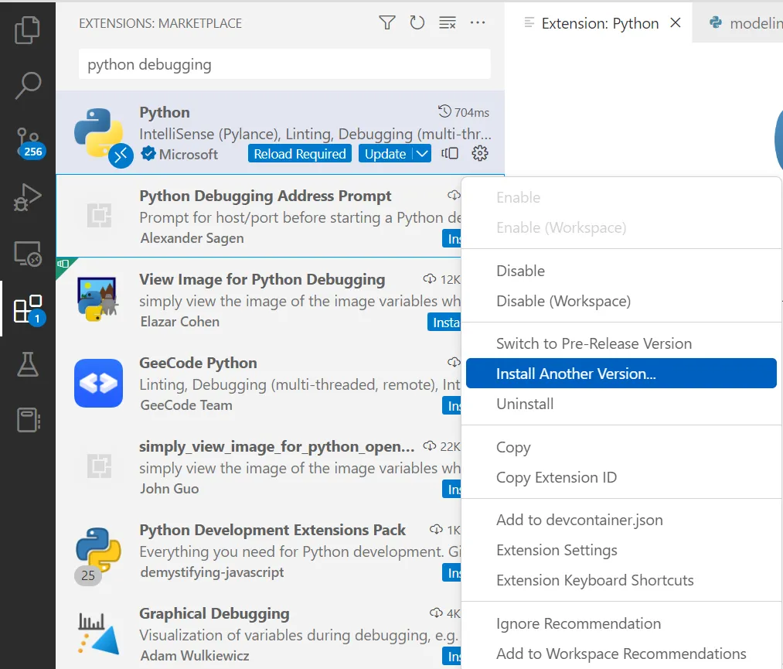The width and height of the screenshot is (783, 669).
Task: Open the Run and Debug view
Action: (x=28, y=198)
